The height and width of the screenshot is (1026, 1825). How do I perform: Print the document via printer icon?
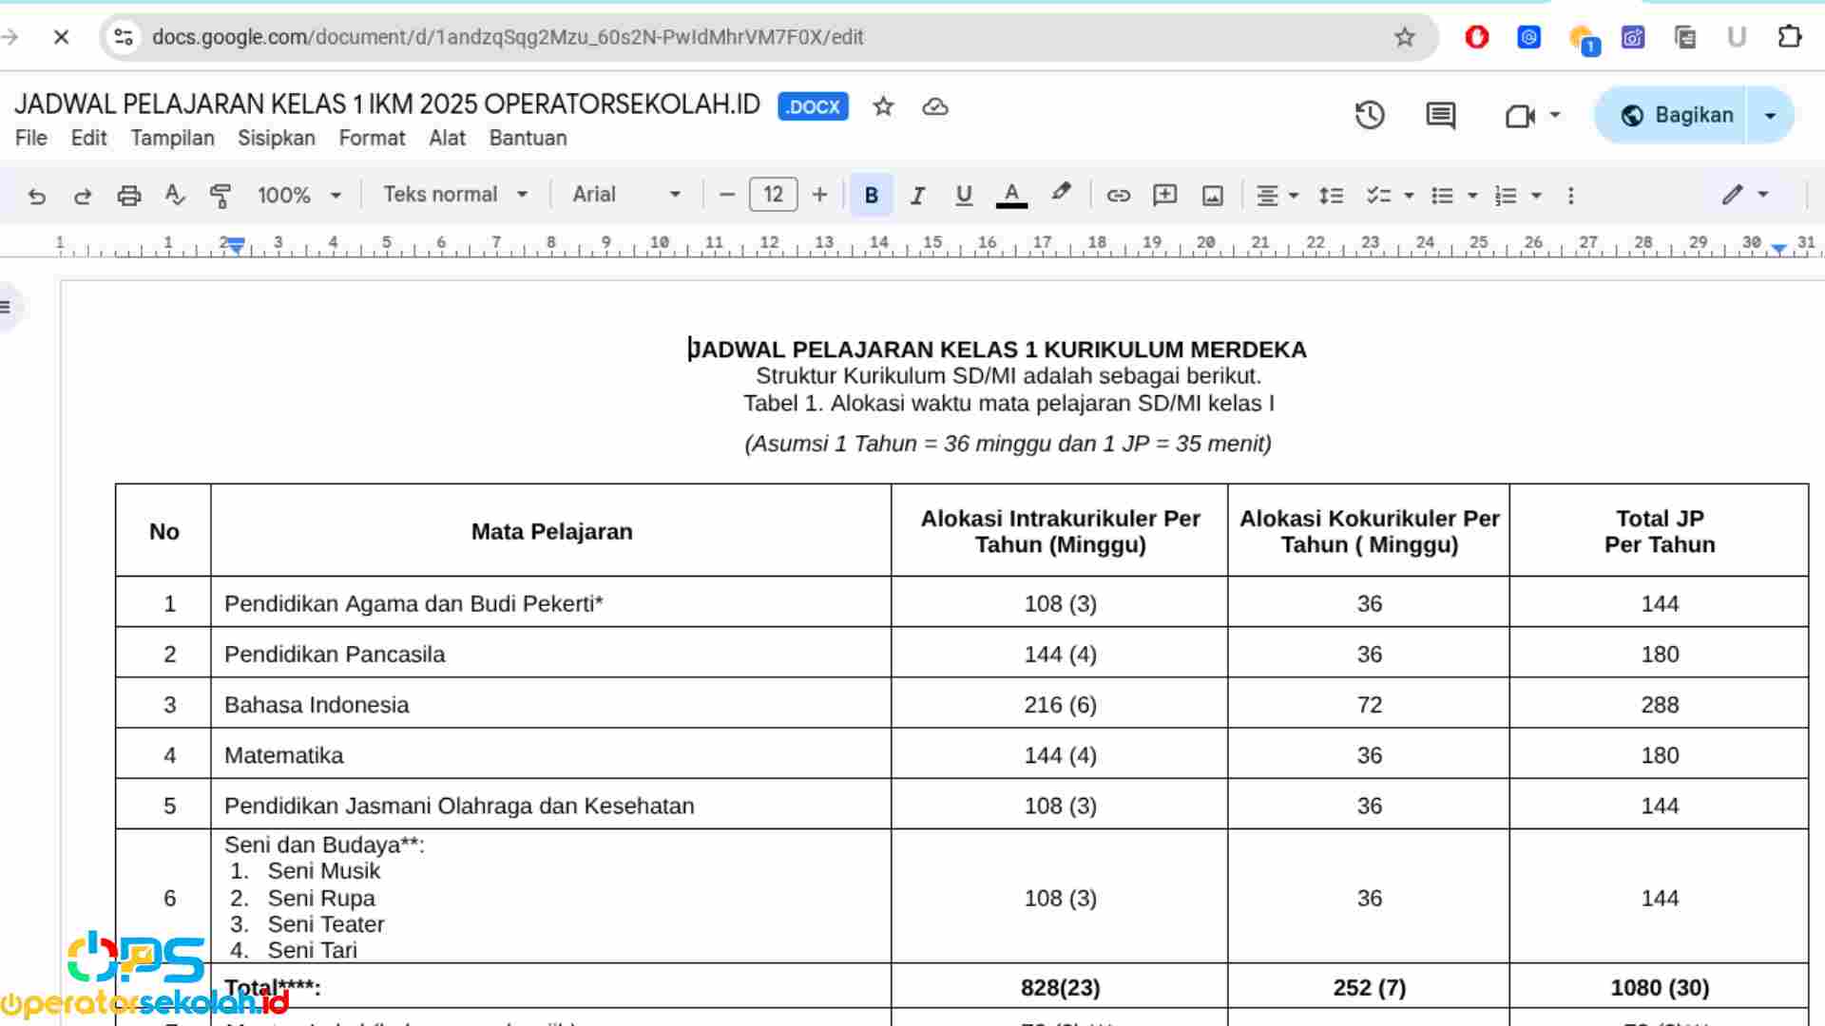[x=128, y=196]
